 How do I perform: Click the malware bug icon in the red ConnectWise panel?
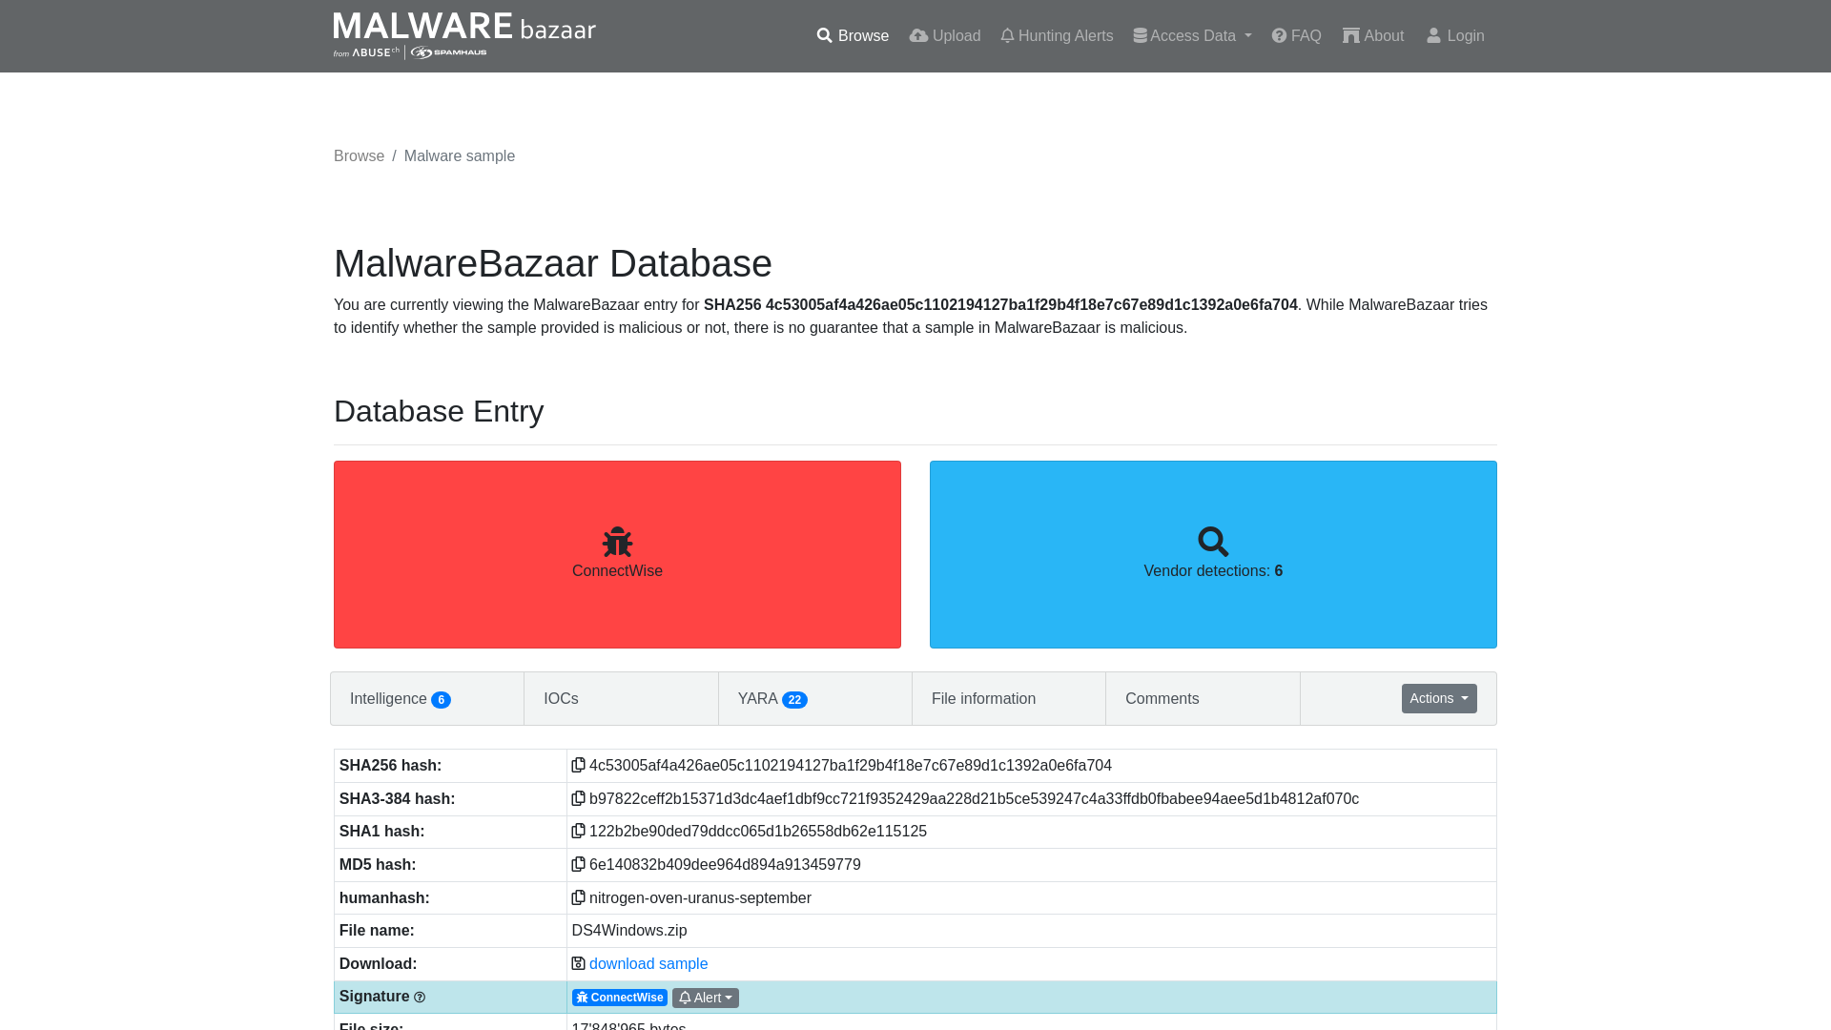point(617,541)
